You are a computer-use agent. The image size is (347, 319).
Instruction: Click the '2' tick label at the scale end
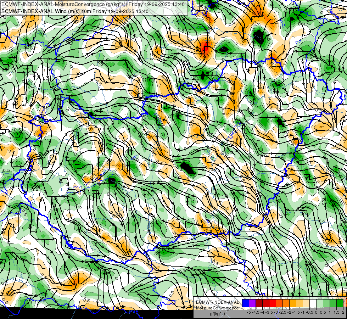(x=343, y=312)
